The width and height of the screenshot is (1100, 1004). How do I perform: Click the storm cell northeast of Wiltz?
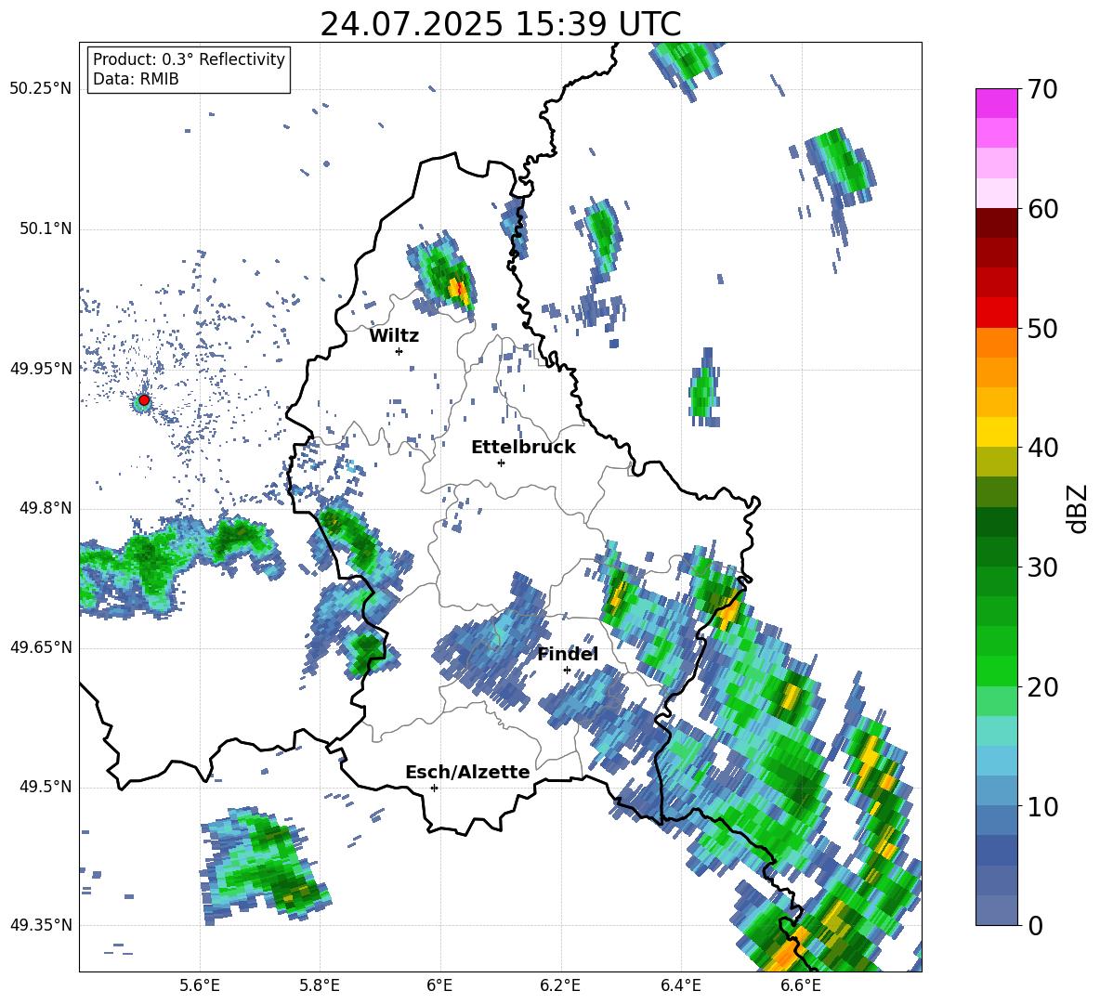pos(444,277)
